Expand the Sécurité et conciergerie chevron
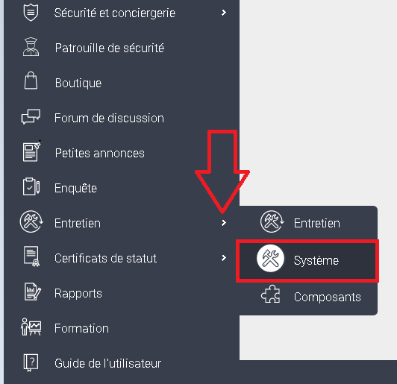This screenshot has height=384, width=397. (x=224, y=13)
